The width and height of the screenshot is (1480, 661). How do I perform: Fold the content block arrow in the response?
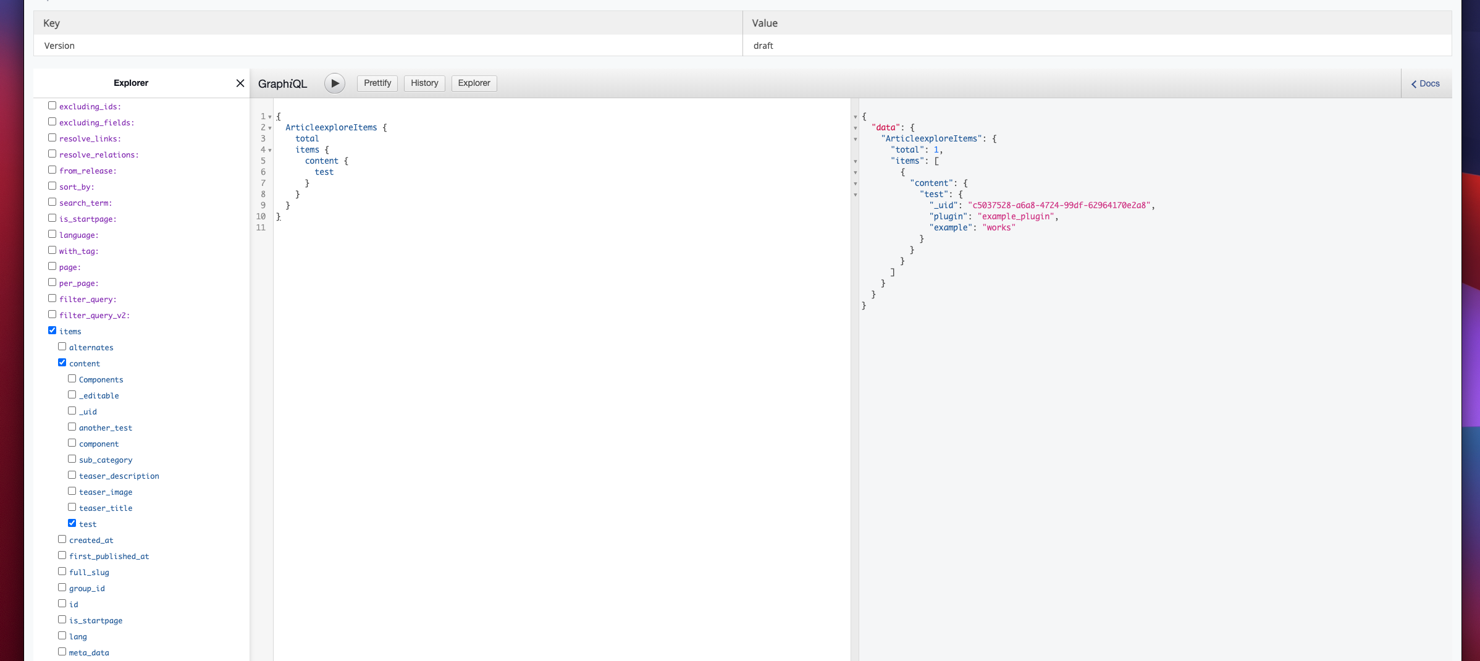pyautogui.click(x=855, y=183)
